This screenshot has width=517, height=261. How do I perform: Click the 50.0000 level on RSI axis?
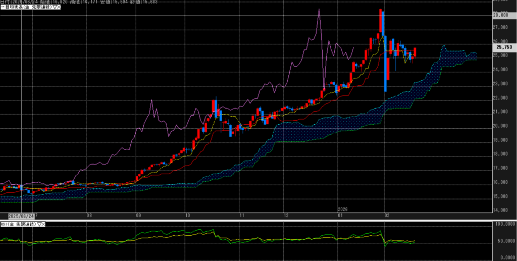(x=502, y=242)
